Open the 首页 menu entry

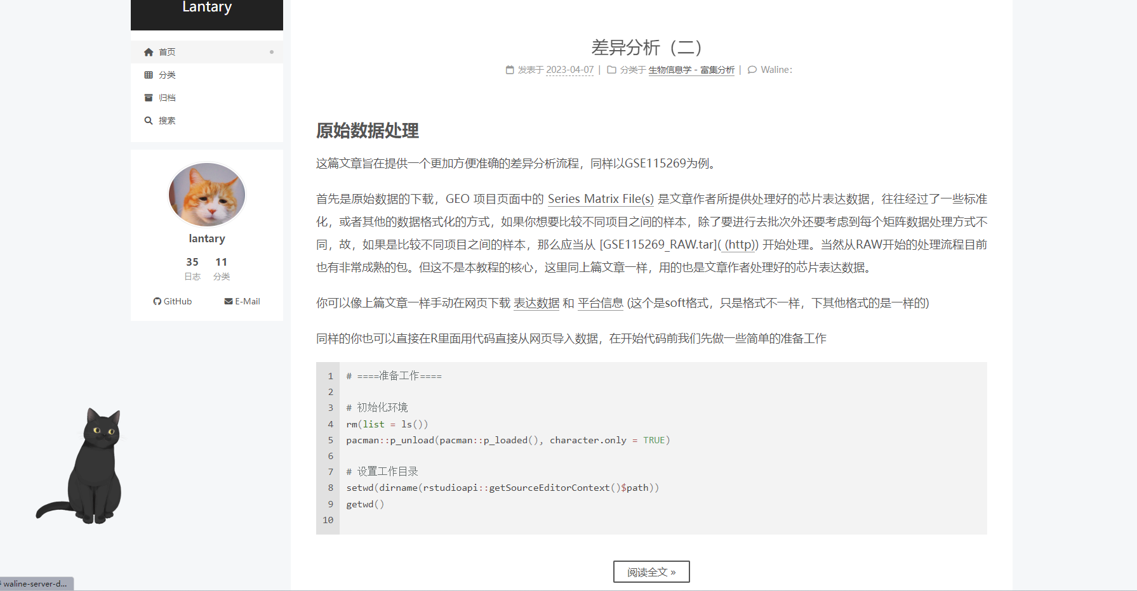point(168,51)
